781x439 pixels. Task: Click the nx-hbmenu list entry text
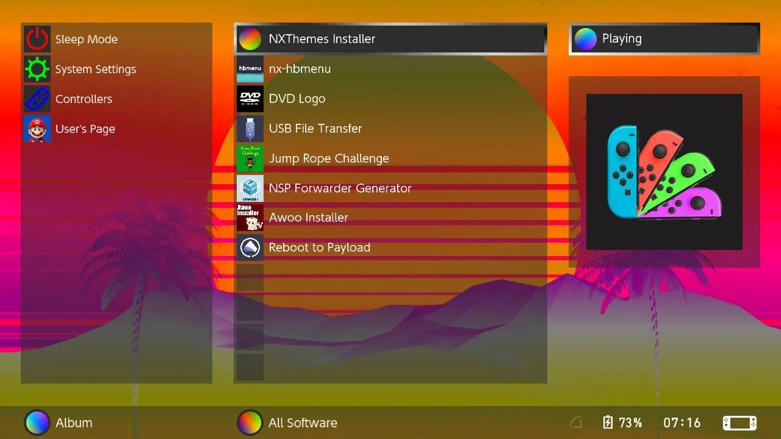pyautogui.click(x=300, y=69)
